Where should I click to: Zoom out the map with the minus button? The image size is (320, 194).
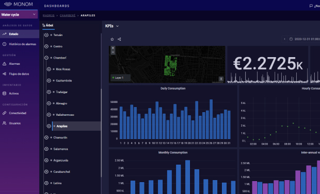[113, 52]
